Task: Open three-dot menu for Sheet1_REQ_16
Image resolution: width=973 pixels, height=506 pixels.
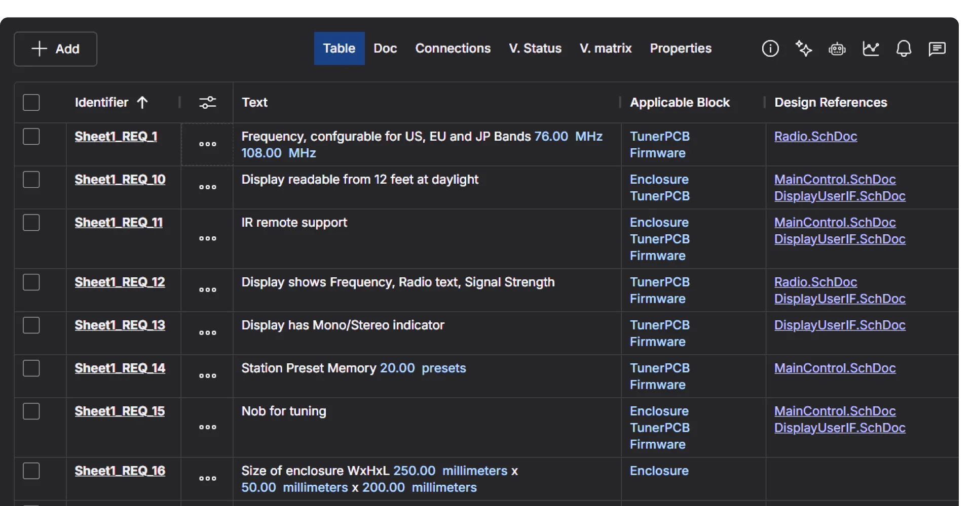Action: [207, 478]
